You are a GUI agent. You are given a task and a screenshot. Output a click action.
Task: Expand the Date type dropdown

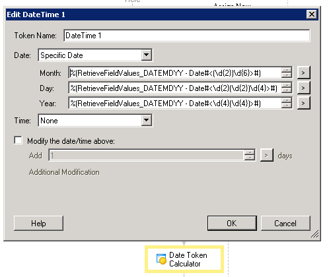[147, 55]
